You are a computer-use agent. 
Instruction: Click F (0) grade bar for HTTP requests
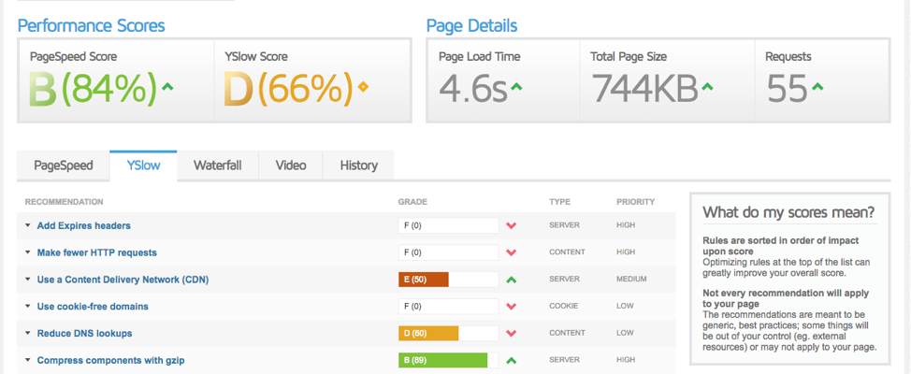click(x=449, y=252)
